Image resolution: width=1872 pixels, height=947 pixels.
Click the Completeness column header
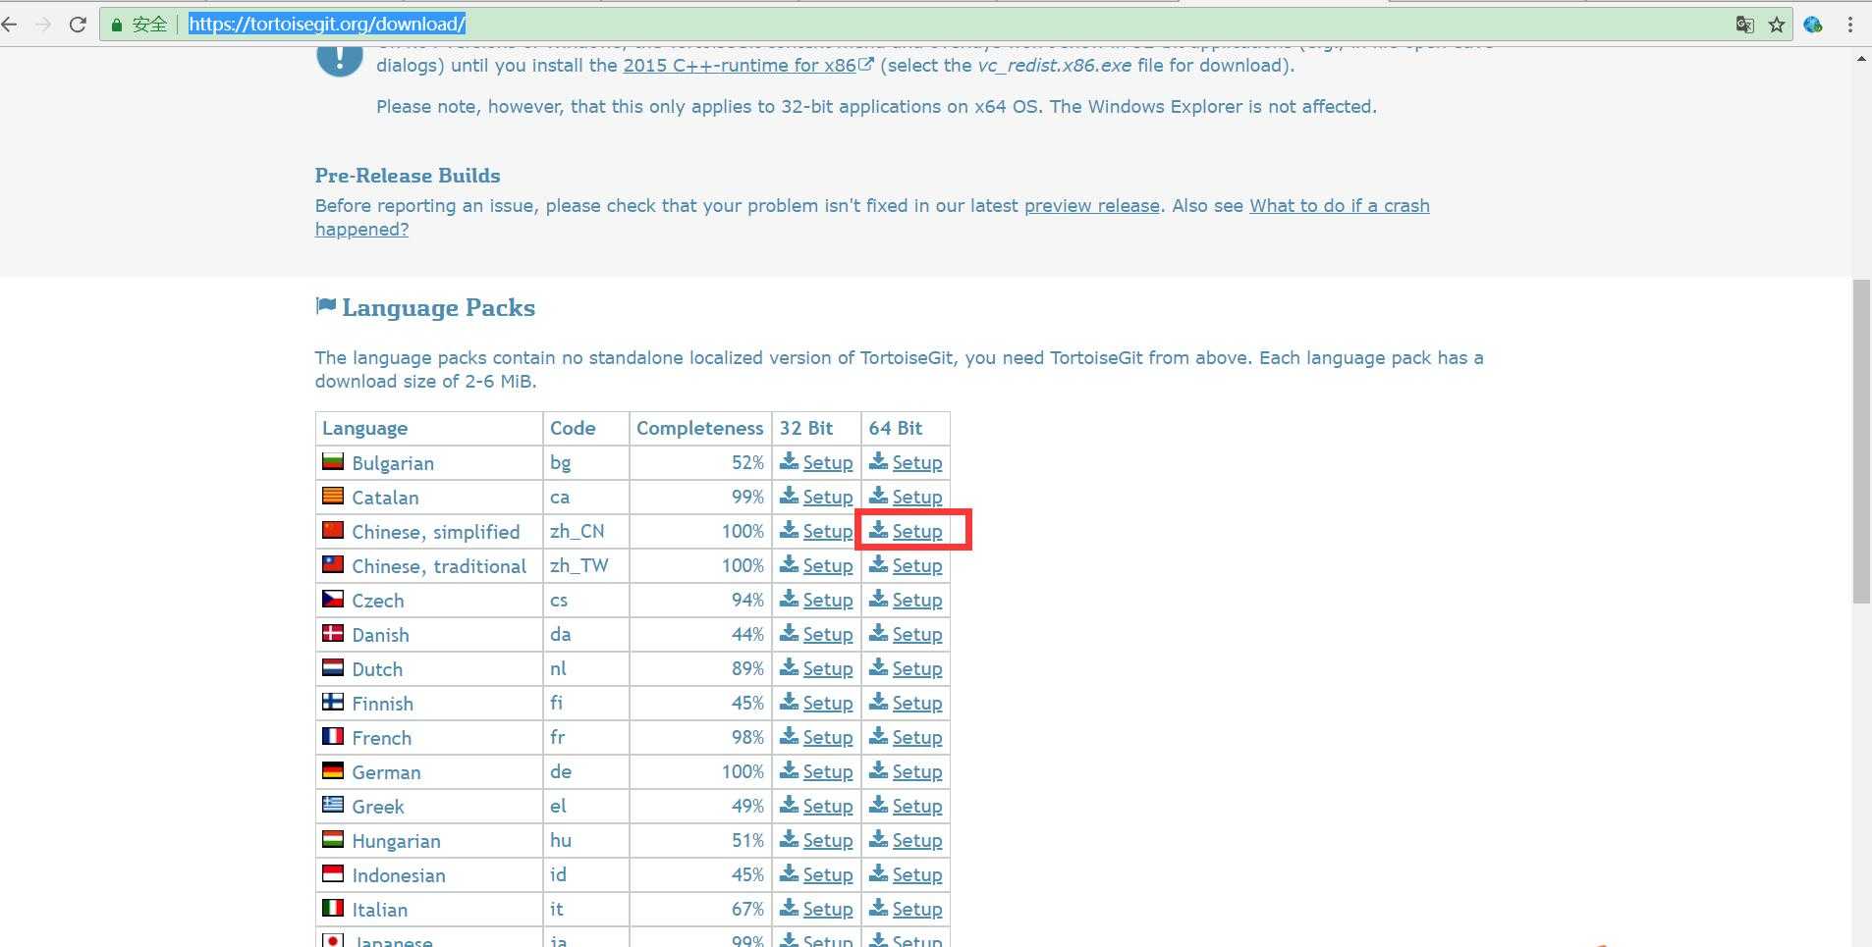pyautogui.click(x=699, y=428)
